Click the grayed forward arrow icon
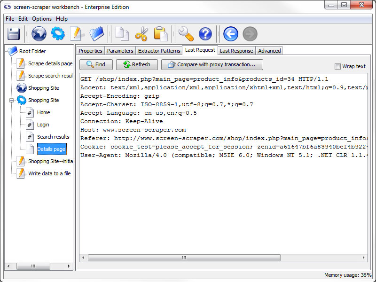The width and height of the screenshot is (376, 282). [250, 34]
